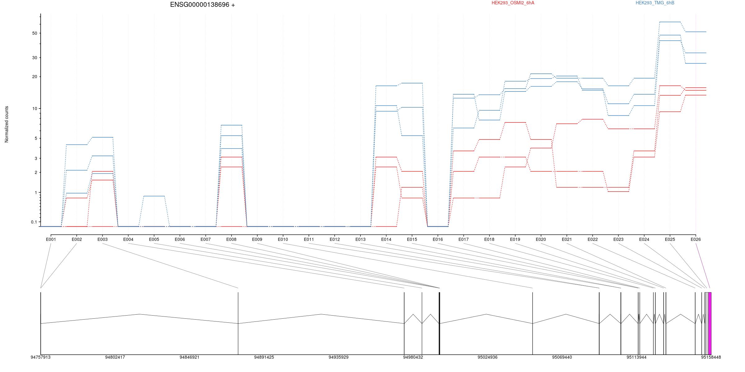The image size is (745, 372).
Task: Click exon label E006
Action: [180, 239]
